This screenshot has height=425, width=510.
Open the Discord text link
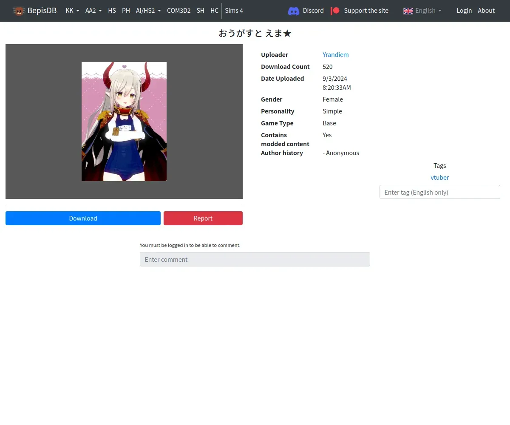tap(313, 11)
